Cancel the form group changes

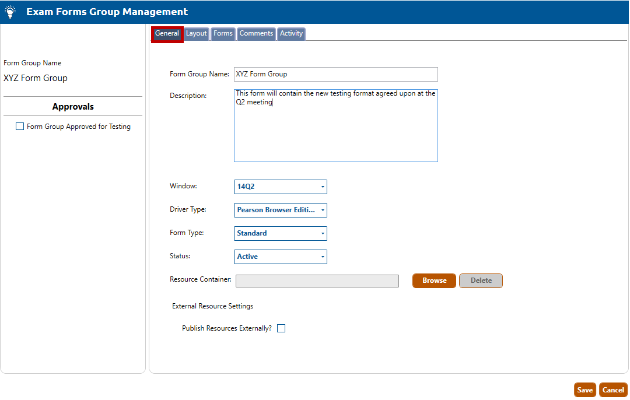tap(613, 390)
